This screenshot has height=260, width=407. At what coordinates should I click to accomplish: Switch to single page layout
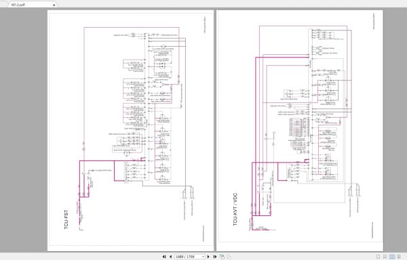click(x=379, y=257)
